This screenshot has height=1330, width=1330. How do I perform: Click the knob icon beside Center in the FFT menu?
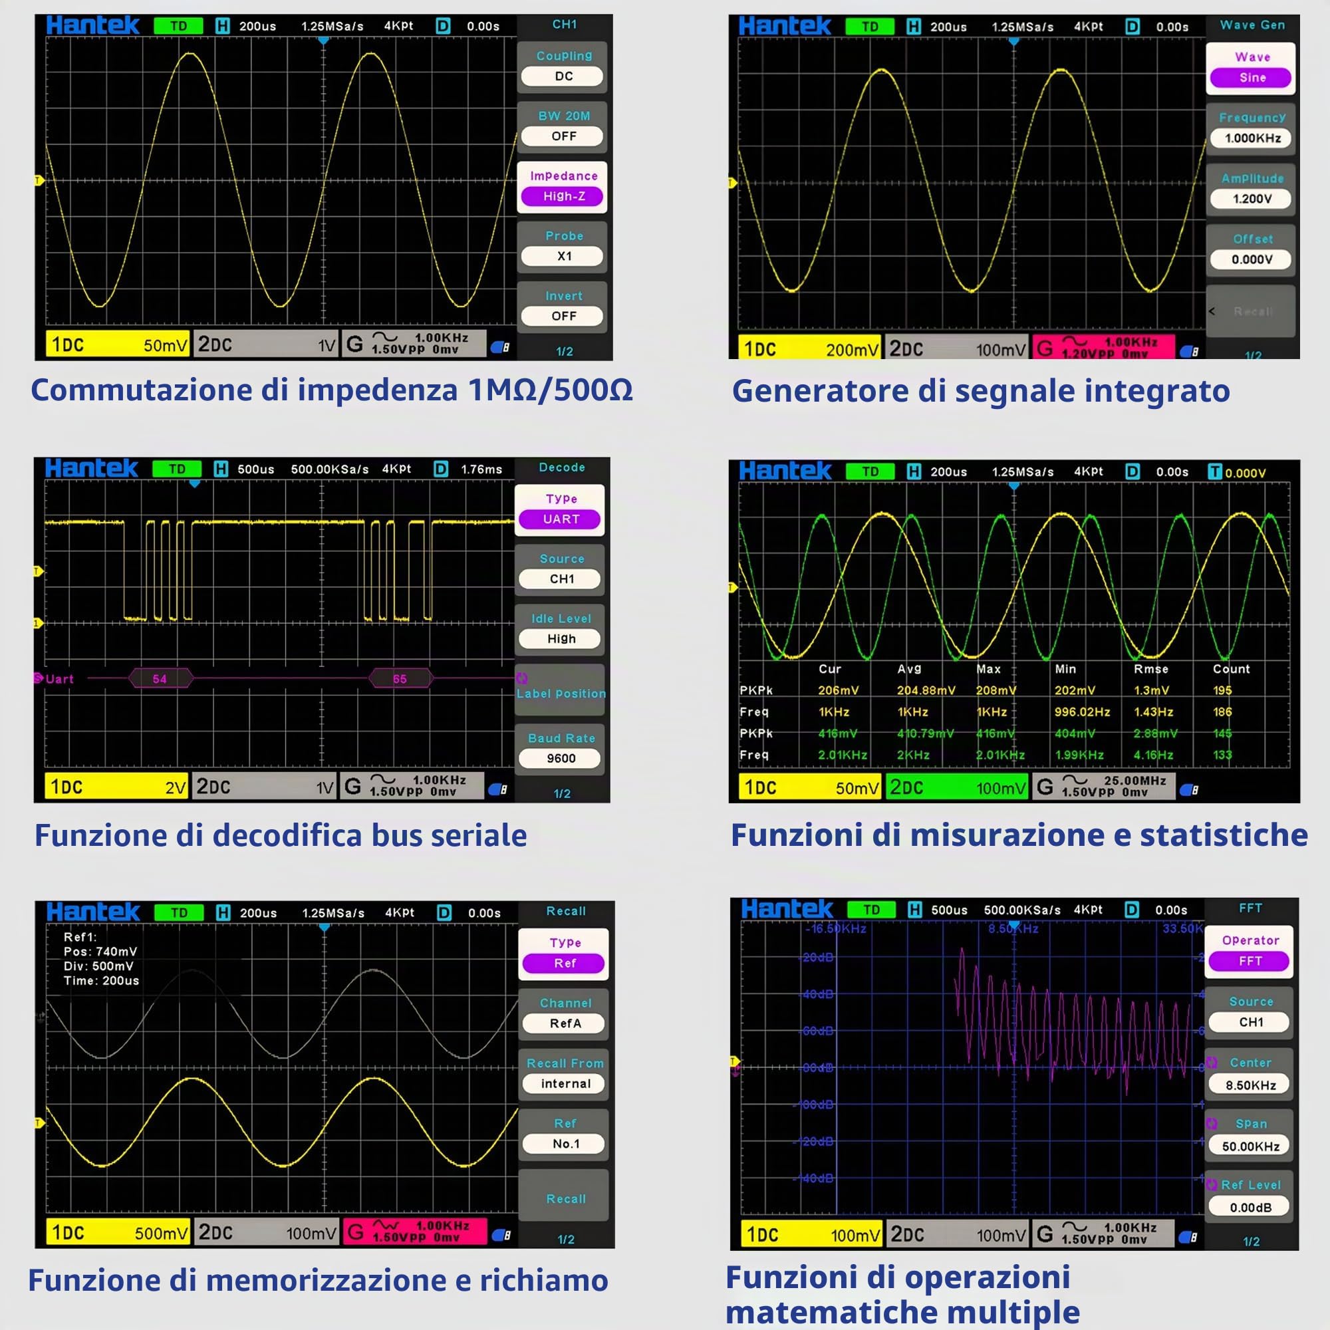pos(1212,1063)
